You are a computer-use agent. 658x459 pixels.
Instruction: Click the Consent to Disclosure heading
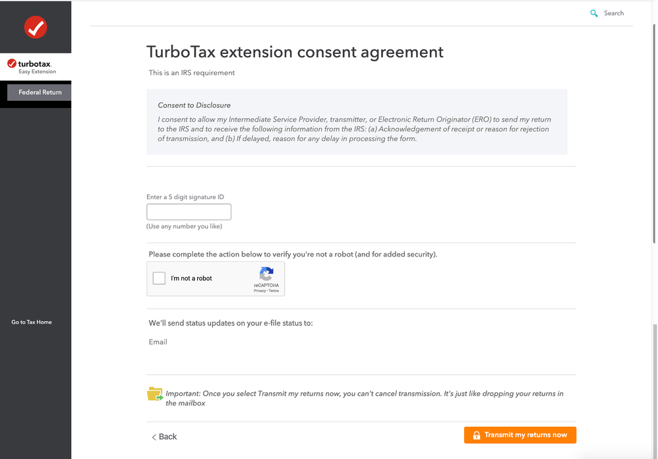[x=194, y=106]
